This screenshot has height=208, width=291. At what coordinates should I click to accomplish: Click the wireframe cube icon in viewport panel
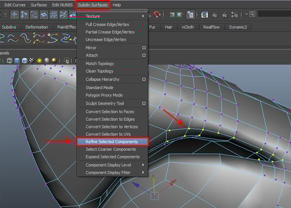click(x=9, y=61)
